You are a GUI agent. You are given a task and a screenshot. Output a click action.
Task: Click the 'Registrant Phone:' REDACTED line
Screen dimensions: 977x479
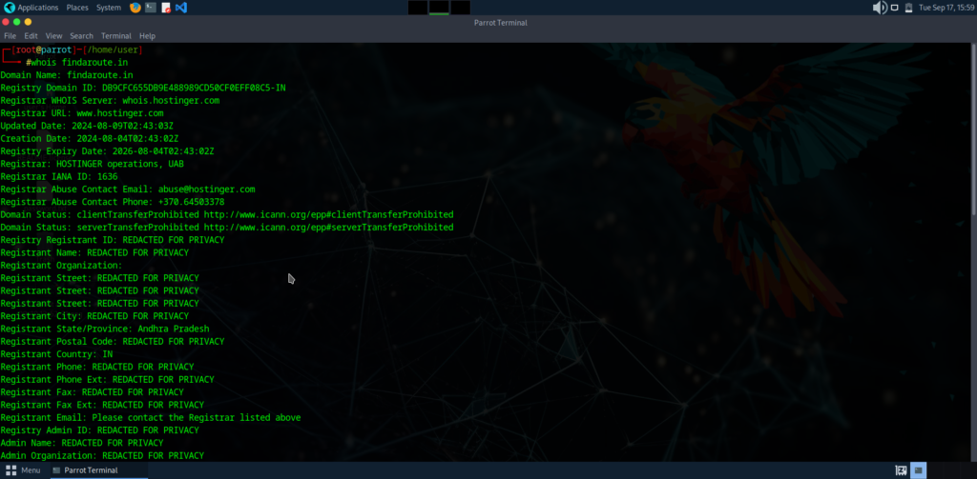click(x=97, y=367)
